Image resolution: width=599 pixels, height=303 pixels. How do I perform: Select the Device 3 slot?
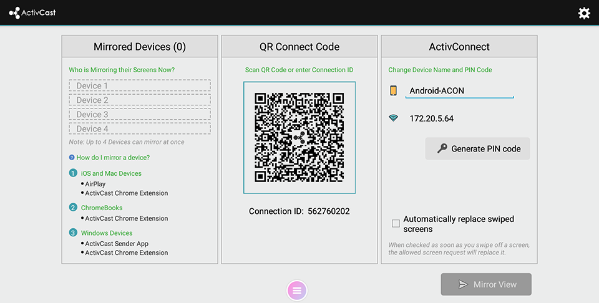140,115
